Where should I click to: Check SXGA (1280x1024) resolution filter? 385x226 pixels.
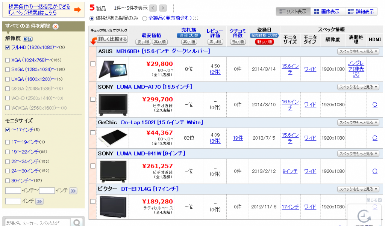click(x=8, y=69)
